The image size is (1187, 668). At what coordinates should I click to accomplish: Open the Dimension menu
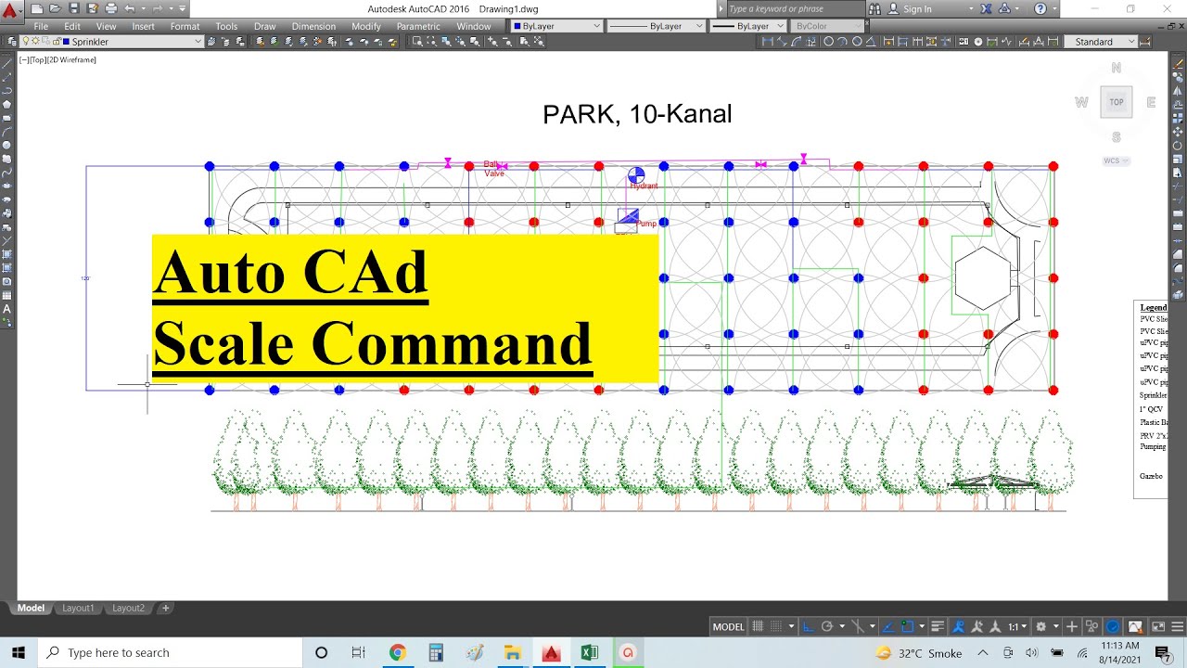(x=313, y=26)
